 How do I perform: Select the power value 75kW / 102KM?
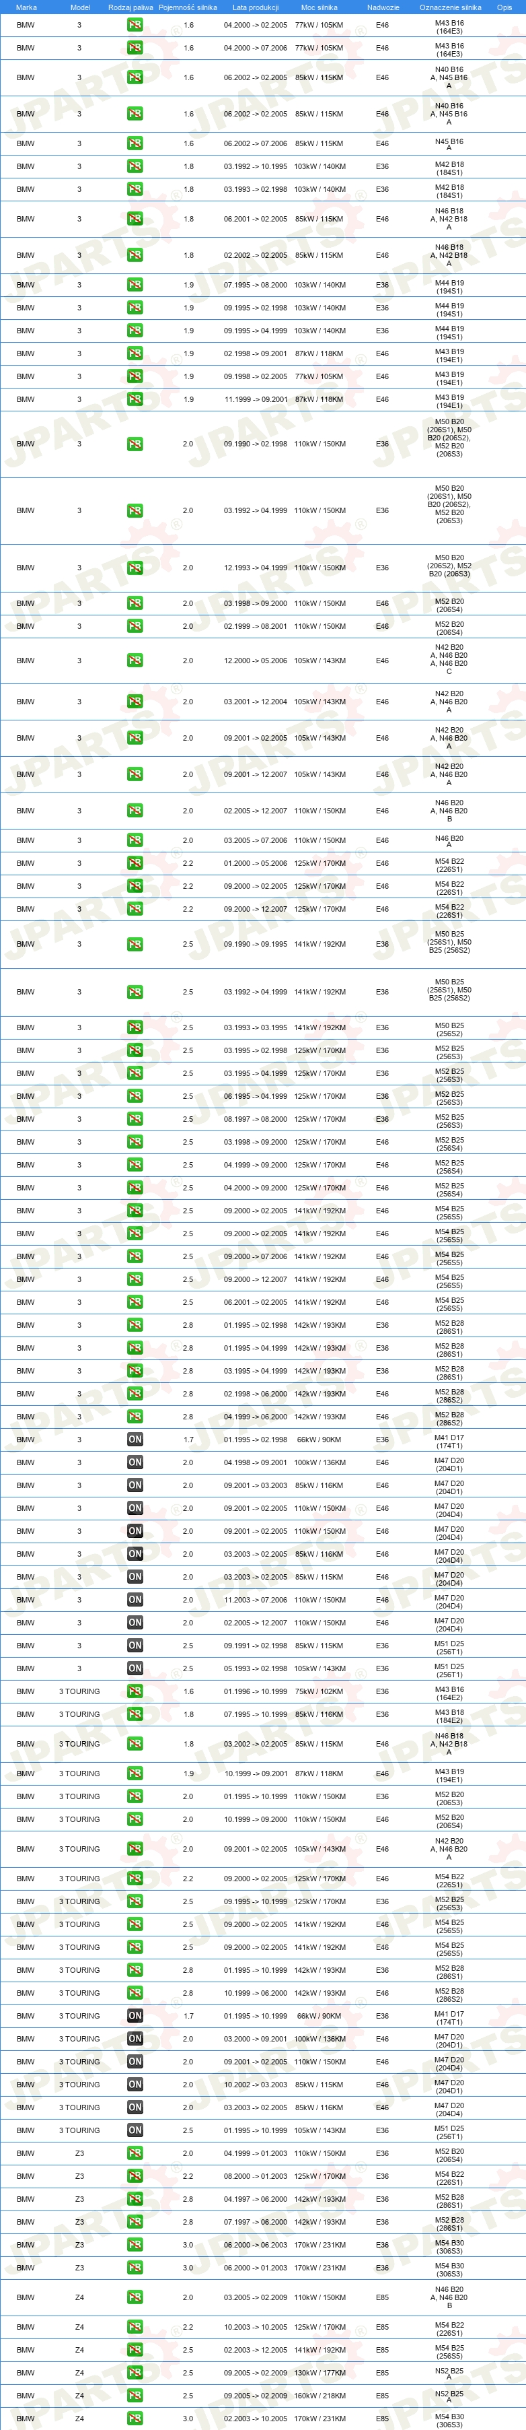point(320,1691)
